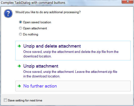Select the Open attachment radio button
This screenshot has height=106, width=134.
(x=20, y=28)
